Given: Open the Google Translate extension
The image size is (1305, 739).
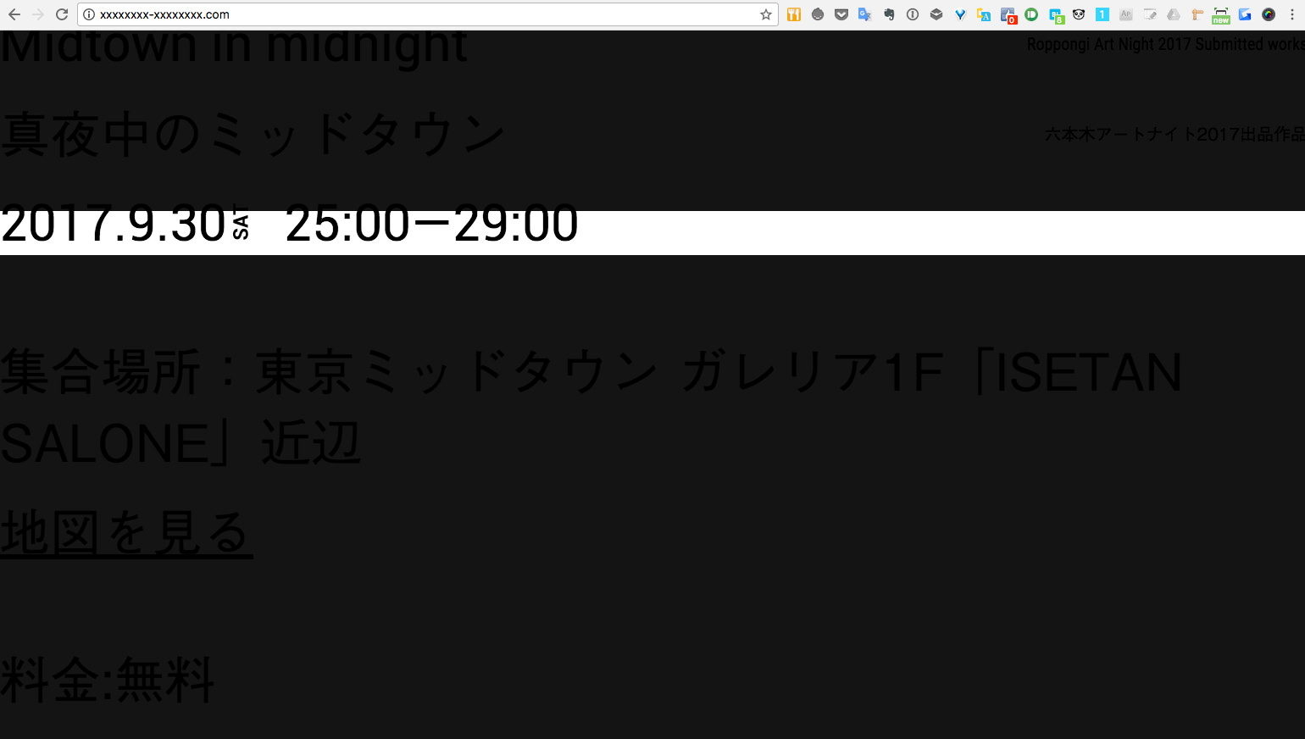Looking at the screenshot, I should pyautogui.click(x=865, y=14).
